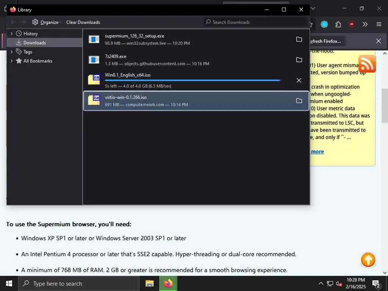This screenshot has width=388, height=291.
Task: Select the virtio-win-0.1.266.iso file name
Action: (x=126, y=97)
